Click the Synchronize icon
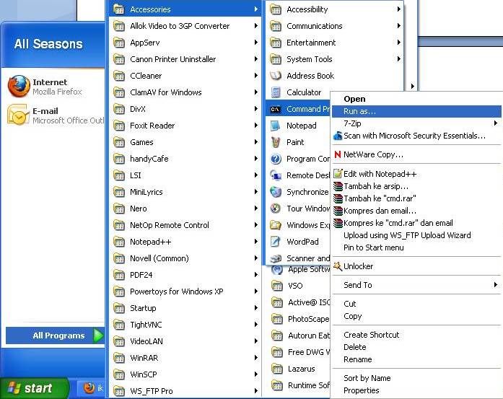Viewport: 503px width, 399px height. click(276, 192)
